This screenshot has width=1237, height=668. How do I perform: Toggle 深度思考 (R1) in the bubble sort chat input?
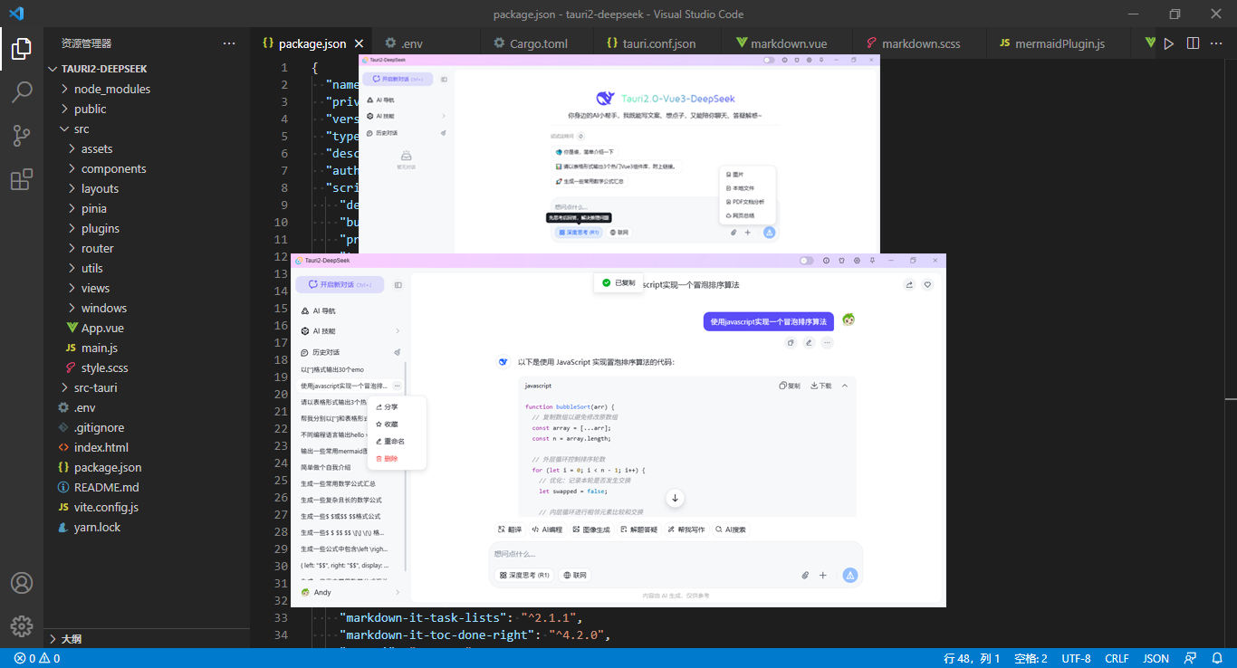(x=524, y=575)
